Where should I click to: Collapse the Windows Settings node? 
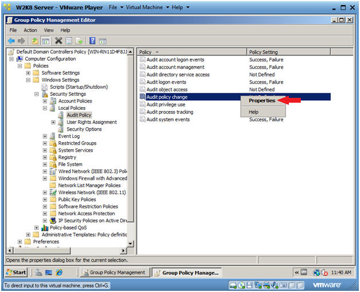pos(28,80)
